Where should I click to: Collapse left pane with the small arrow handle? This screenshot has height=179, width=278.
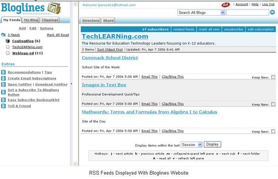click(x=71, y=83)
